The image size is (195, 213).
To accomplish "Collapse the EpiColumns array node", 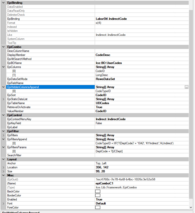I will (x=3, y=67).
